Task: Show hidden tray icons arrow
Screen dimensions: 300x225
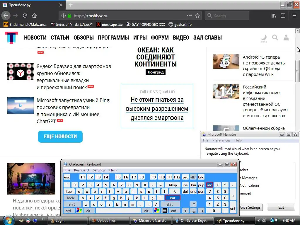Action: pyautogui.click(x=258, y=220)
